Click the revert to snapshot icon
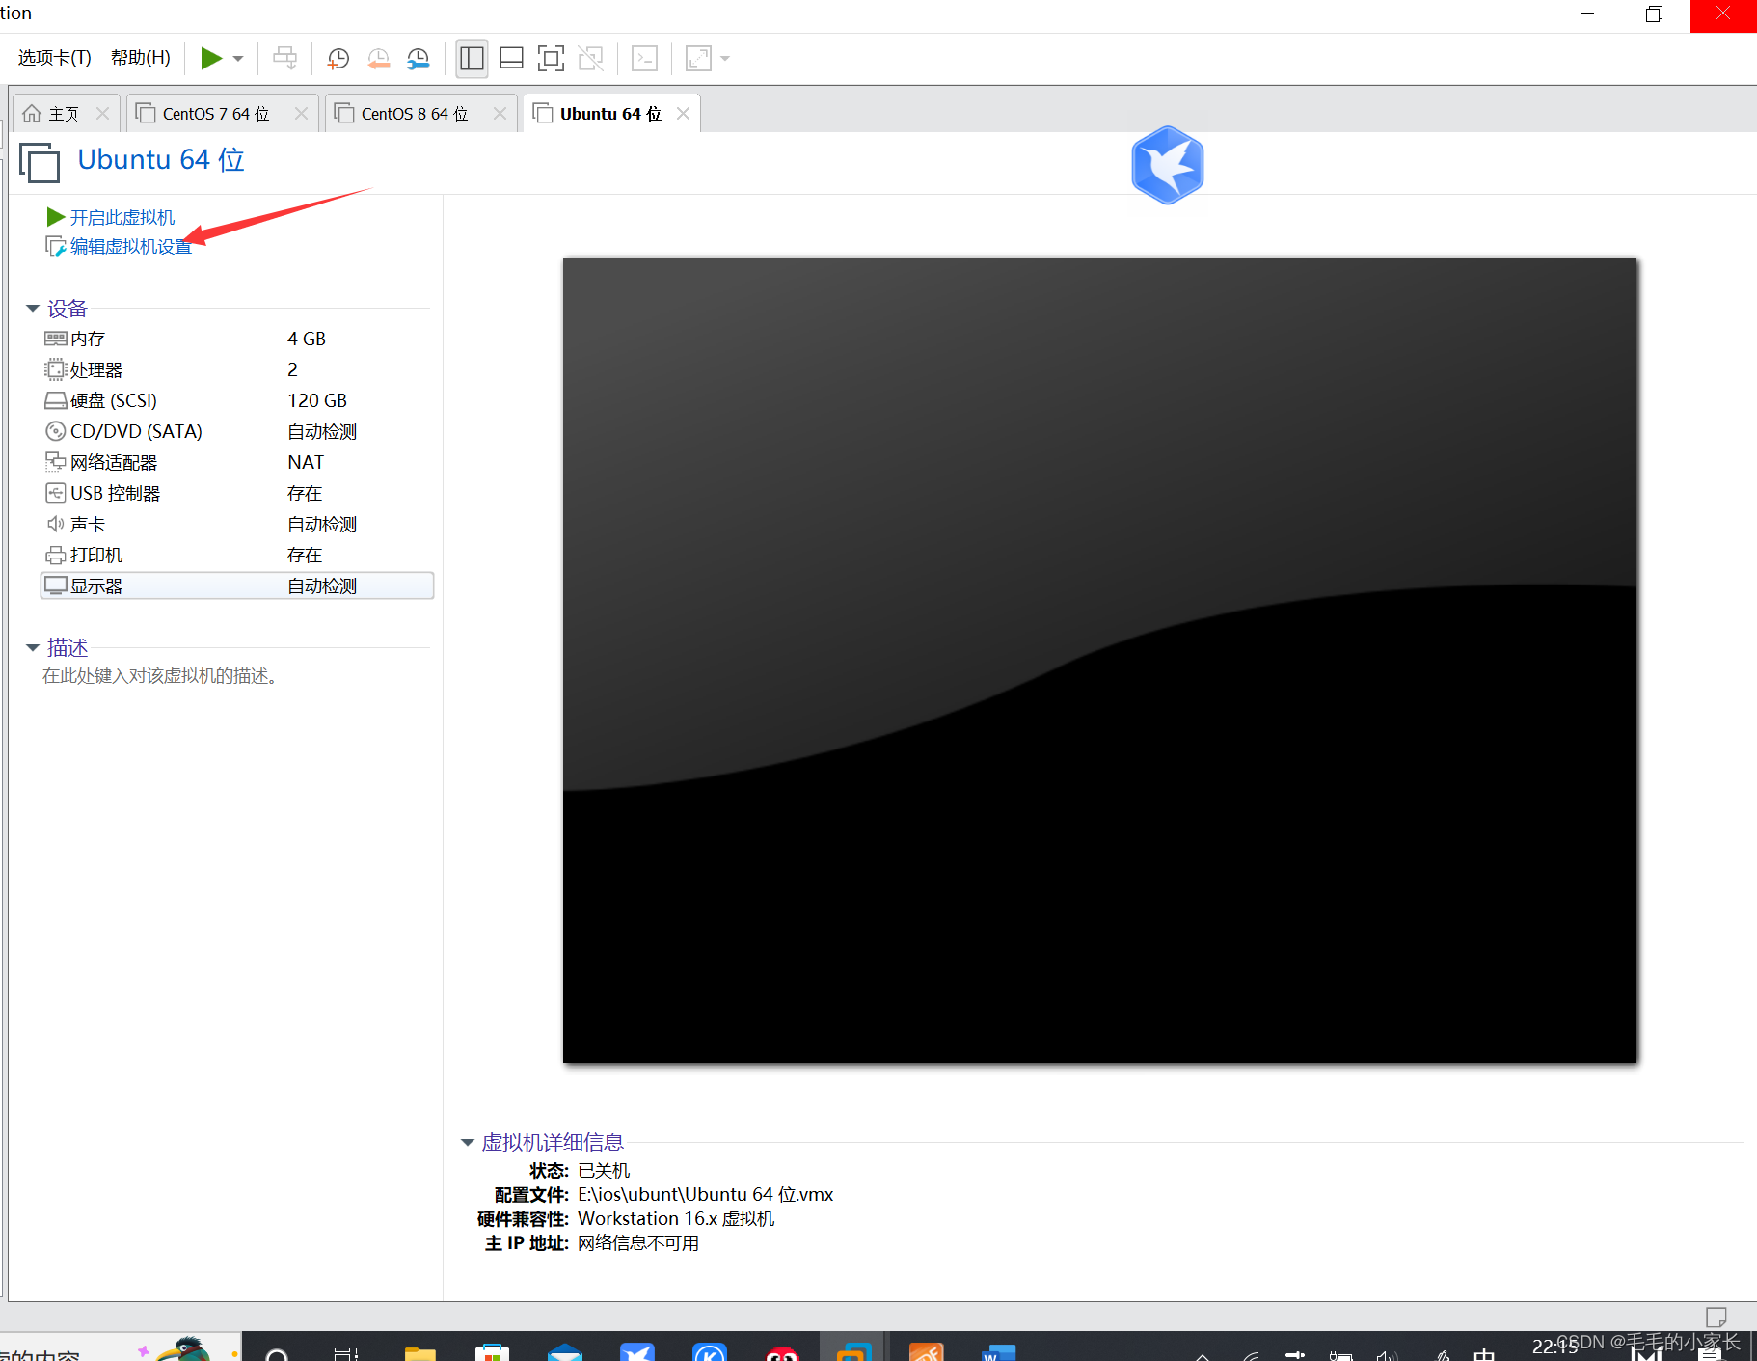This screenshot has height=1361, width=1757. (x=378, y=59)
